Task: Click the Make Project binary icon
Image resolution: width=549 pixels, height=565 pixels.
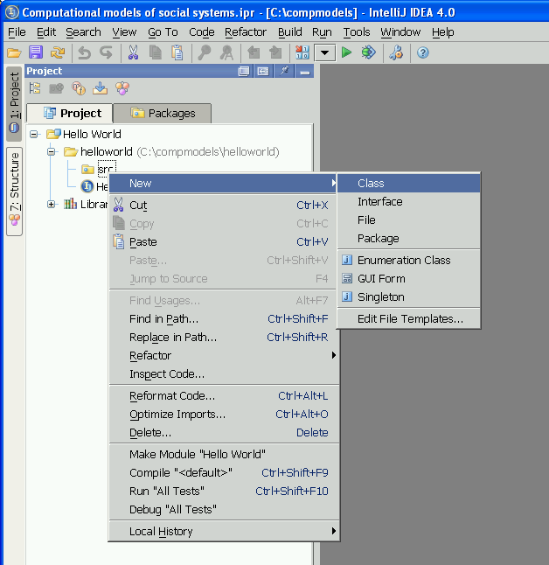Action: coord(302,53)
